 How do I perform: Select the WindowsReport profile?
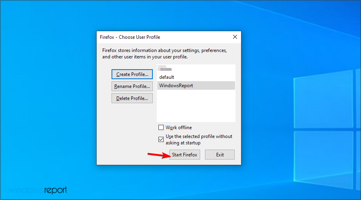pyautogui.click(x=196, y=86)
